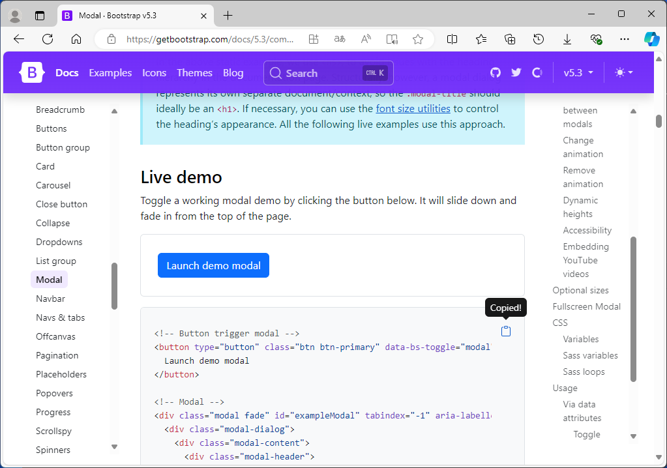This screenshot has height=468, width=667.
Task: Open a new browser tab
Action: (x=228, y=16)
